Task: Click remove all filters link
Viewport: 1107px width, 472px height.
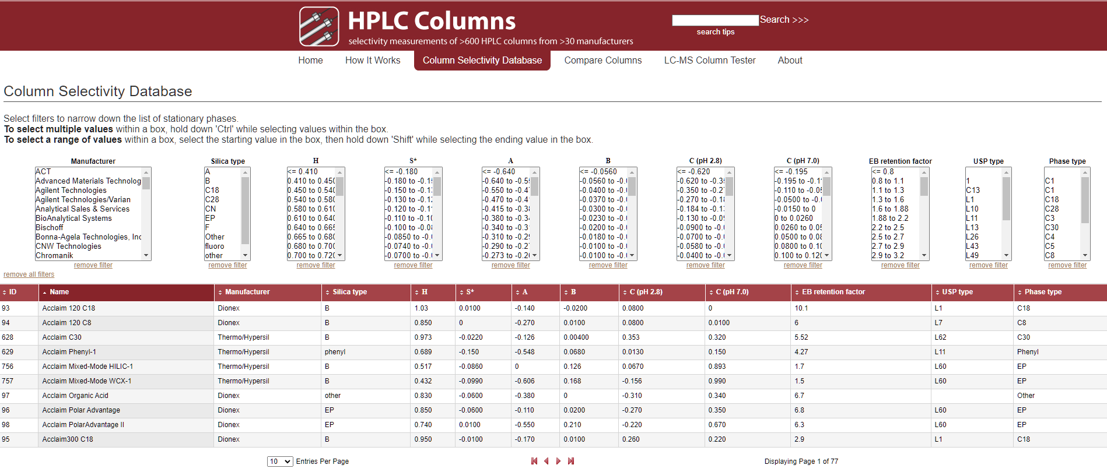Action: coord(29,274)
